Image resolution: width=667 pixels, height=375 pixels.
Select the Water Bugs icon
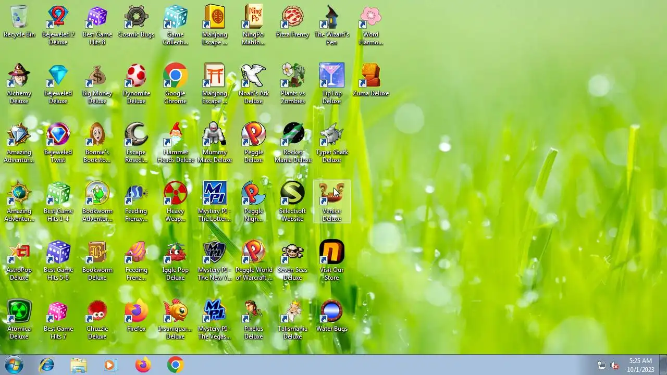[x=331, y=311]
